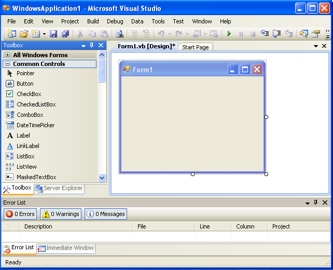Click the Copy toolbar icon
This screenshot has width=333, height=270.
pos(92,34)
